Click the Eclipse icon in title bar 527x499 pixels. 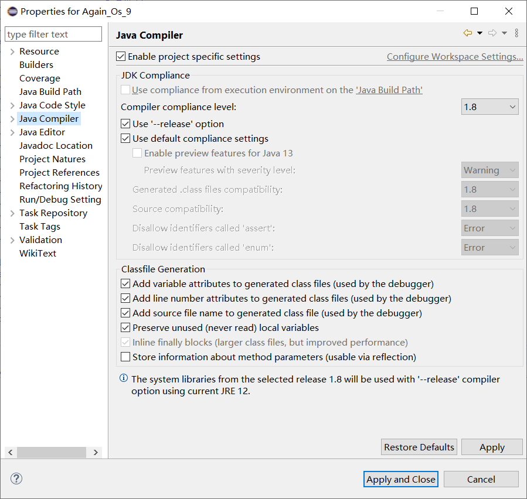tap(12, 11)
